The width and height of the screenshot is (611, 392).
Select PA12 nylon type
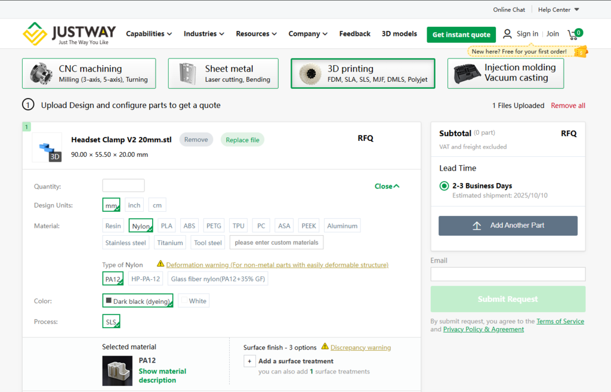click(x=113, y=279)
